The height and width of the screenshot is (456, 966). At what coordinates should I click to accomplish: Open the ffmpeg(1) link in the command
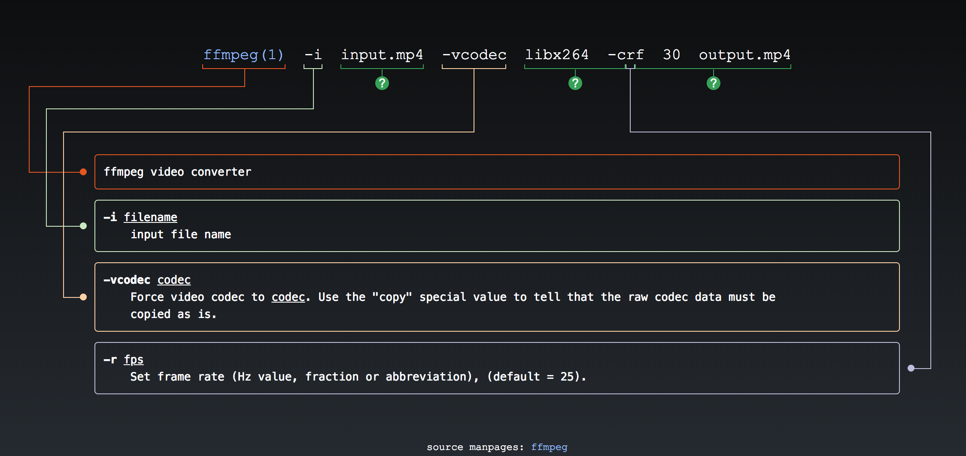click(243, 55)
